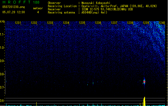This screenshot has height=106, width=168.
Task: Click the 1238 time marker
Action: tap(130, 23)
